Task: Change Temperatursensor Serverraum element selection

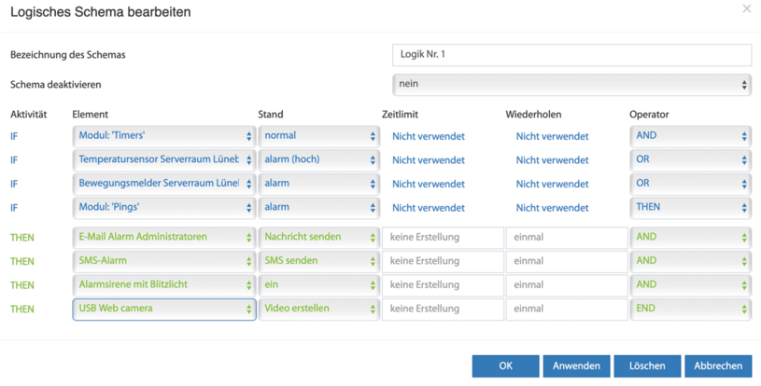Action: click(164, 159)
